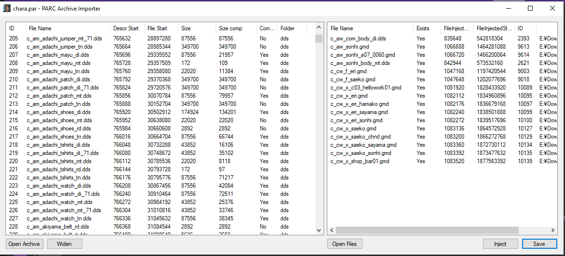565x256 pixels.
Task: Click the right panel ID column header
Action: 525,28
